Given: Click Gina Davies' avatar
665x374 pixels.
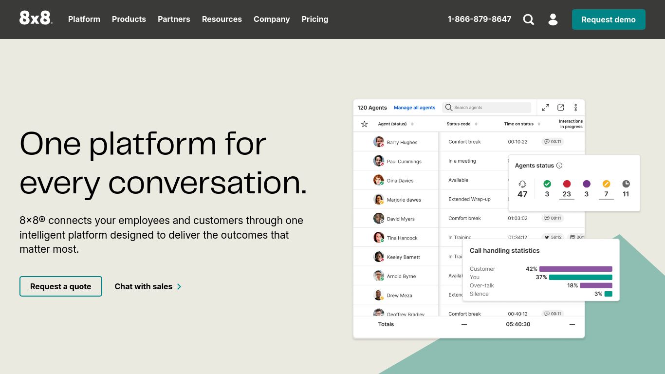Looking at the screenshot, I should coord(379,180).
